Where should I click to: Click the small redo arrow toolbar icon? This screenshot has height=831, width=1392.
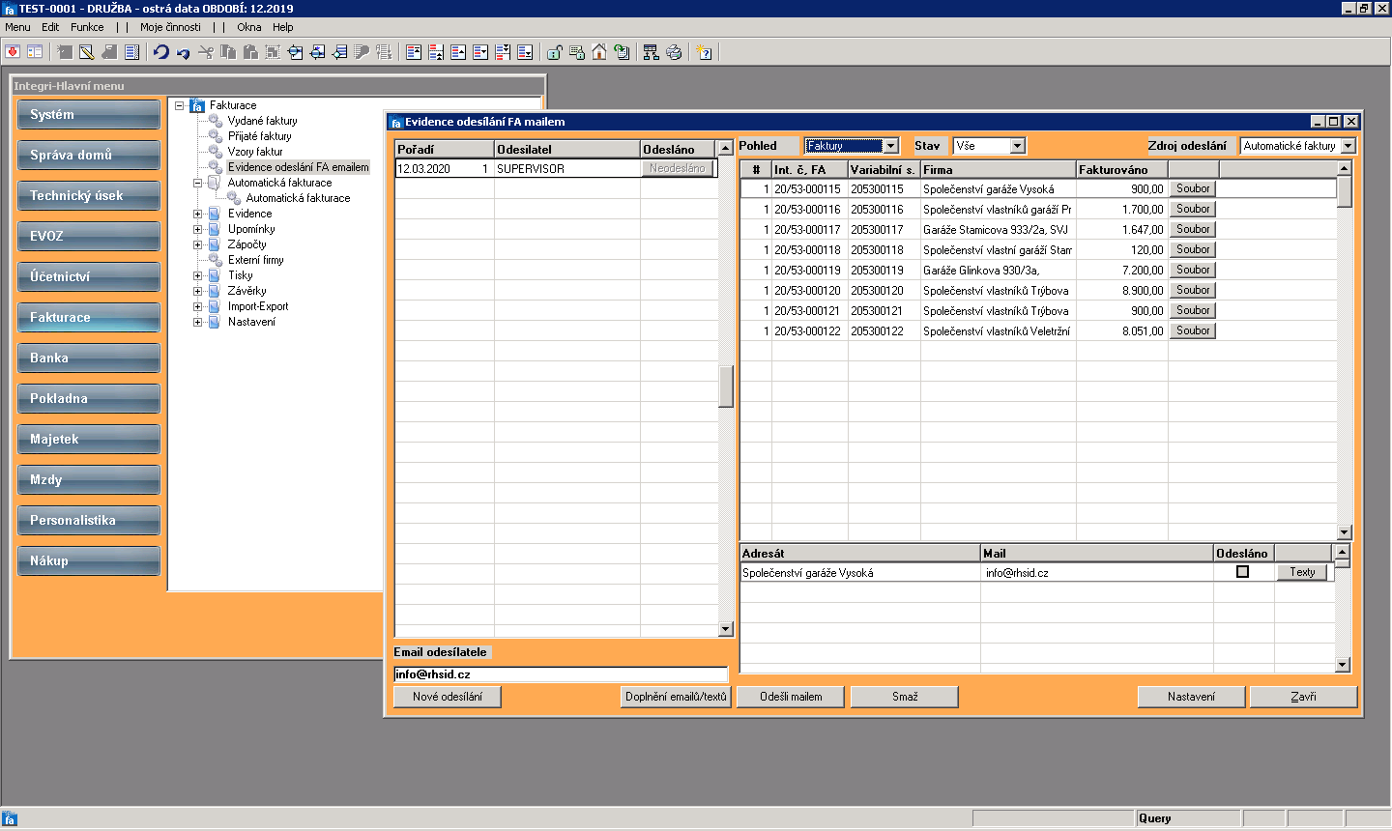tap(184, 53)
